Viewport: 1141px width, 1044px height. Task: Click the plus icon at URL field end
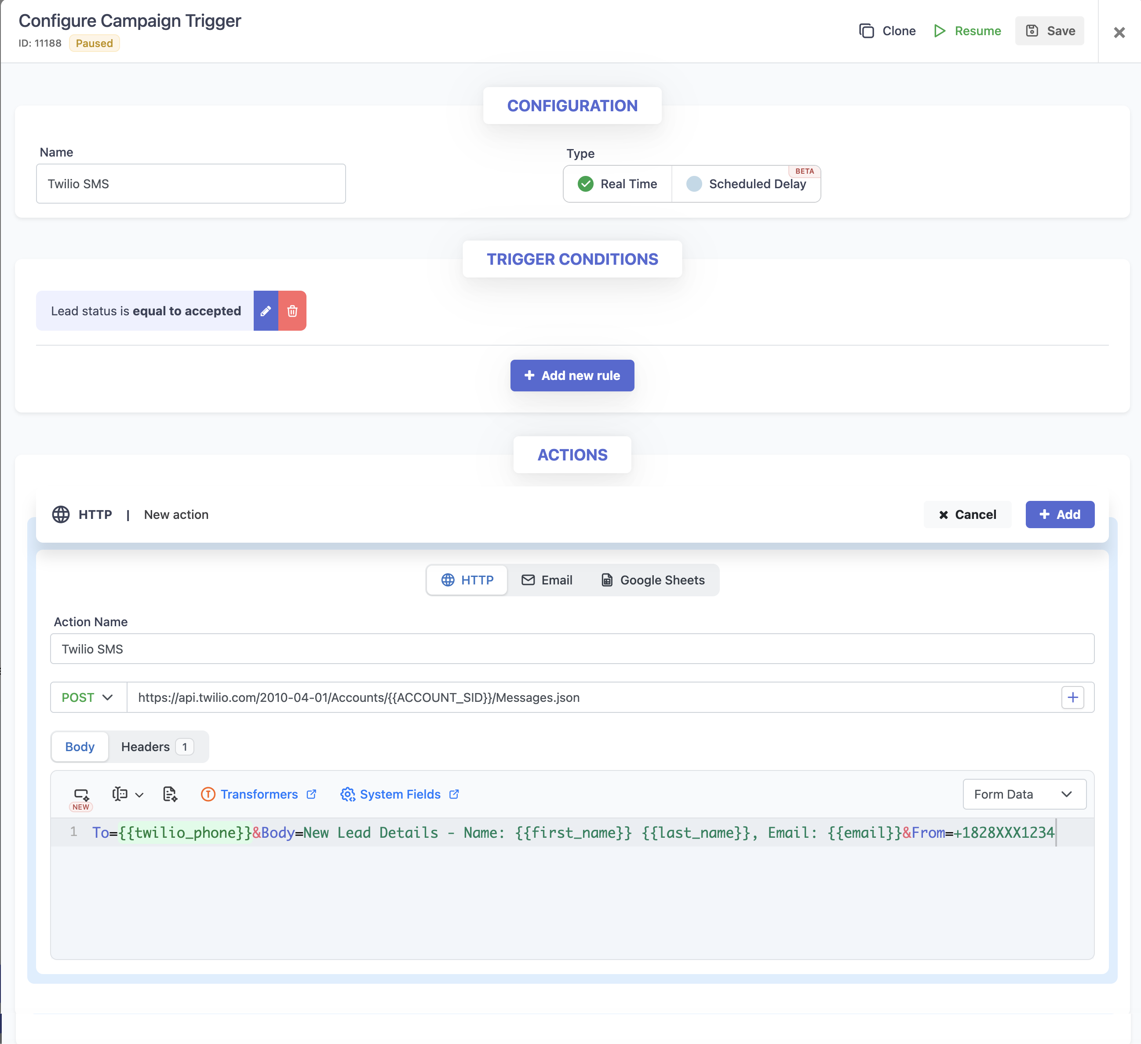1072,697
